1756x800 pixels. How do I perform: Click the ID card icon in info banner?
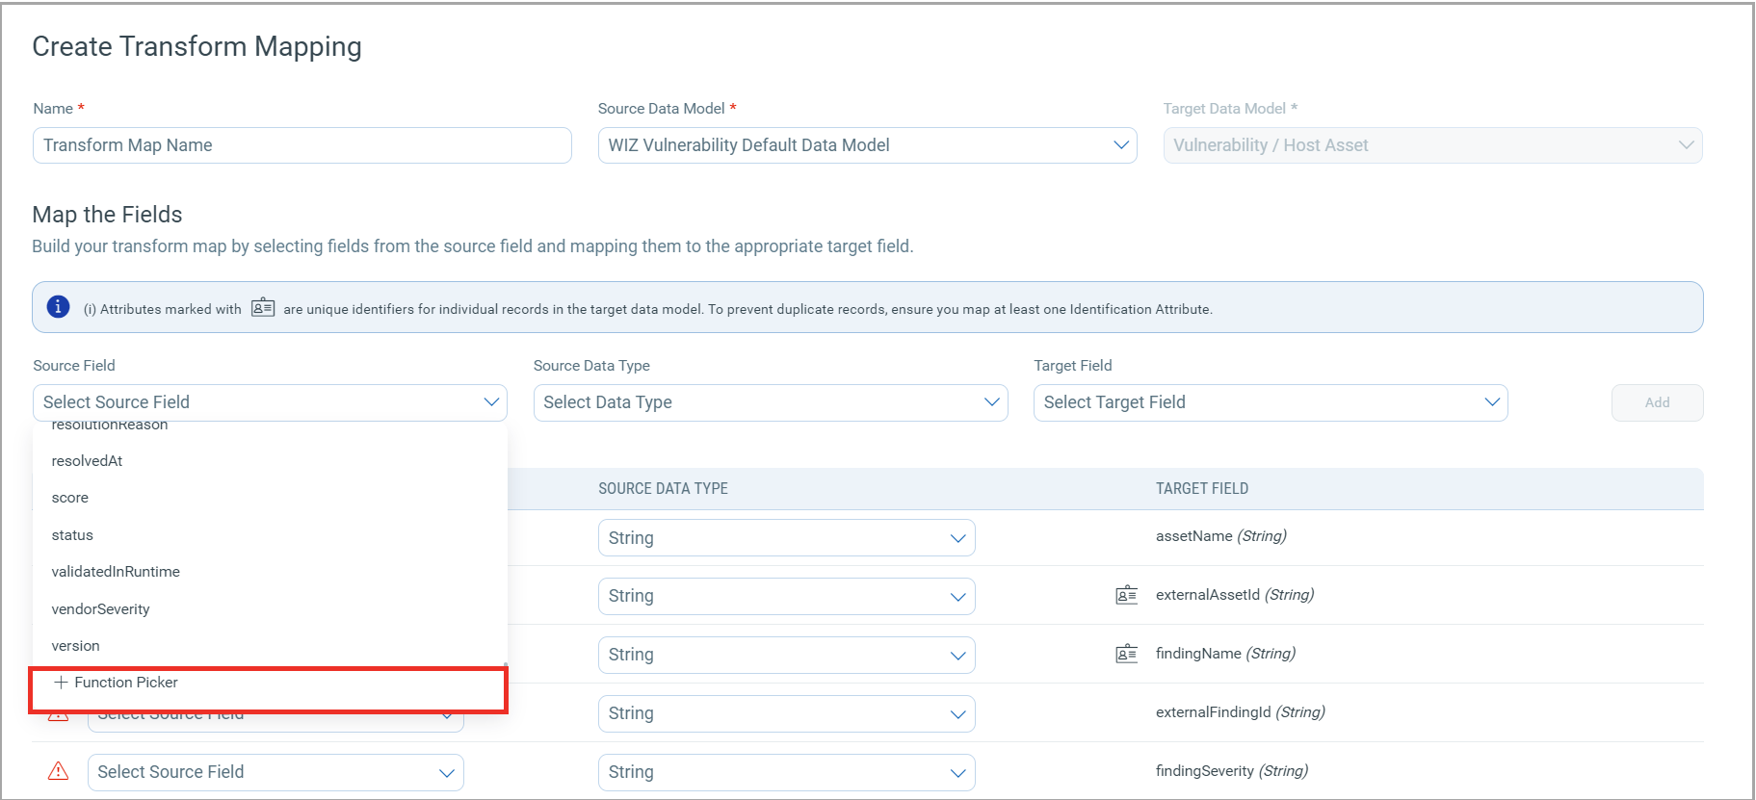click(x=263, y=308)
